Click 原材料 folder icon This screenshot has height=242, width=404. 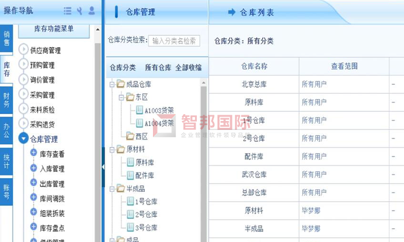pyautogui.click(x=121, y=149)
